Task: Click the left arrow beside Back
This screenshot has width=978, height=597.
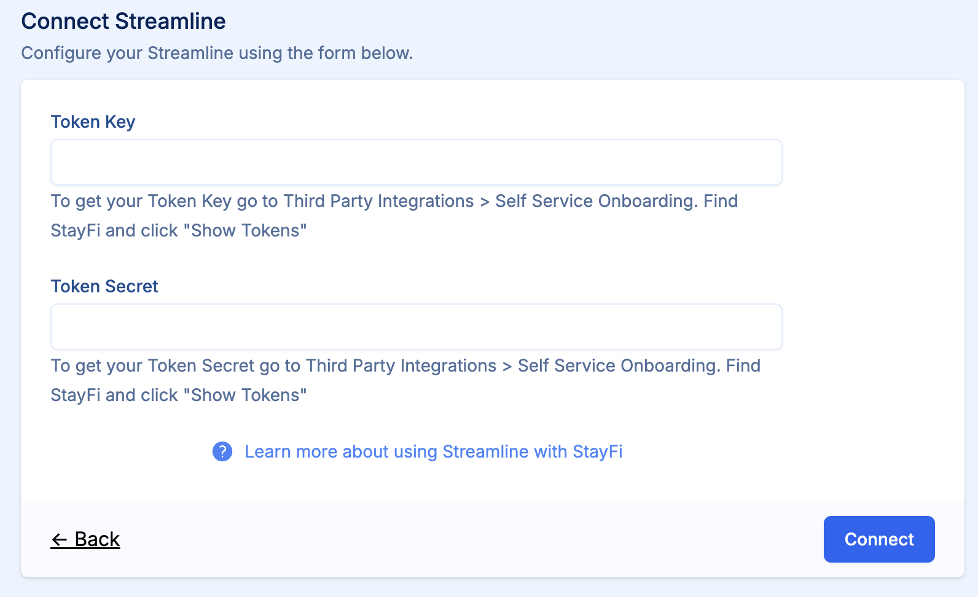Action: [x=60, y=540]
